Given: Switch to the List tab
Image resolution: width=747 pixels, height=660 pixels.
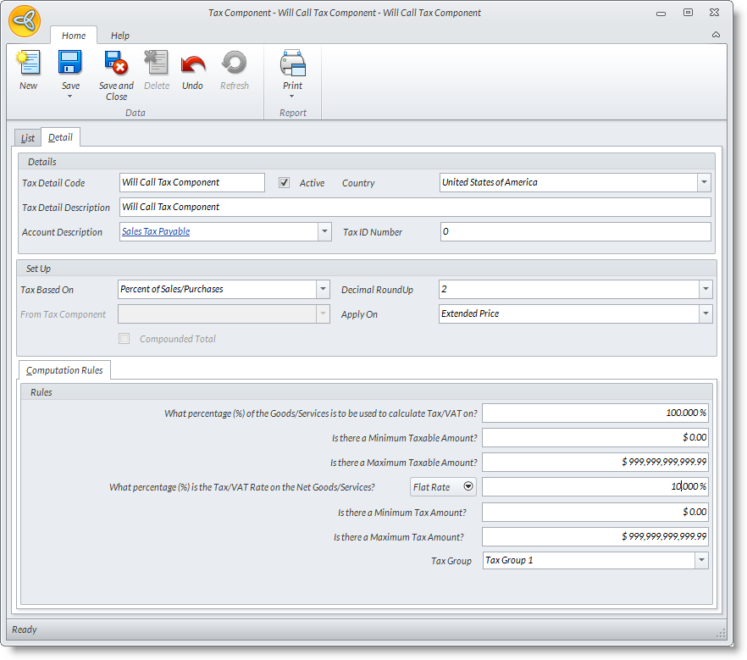Looking at the screenshot, I should pyautogui.click(x=28, y=138).
